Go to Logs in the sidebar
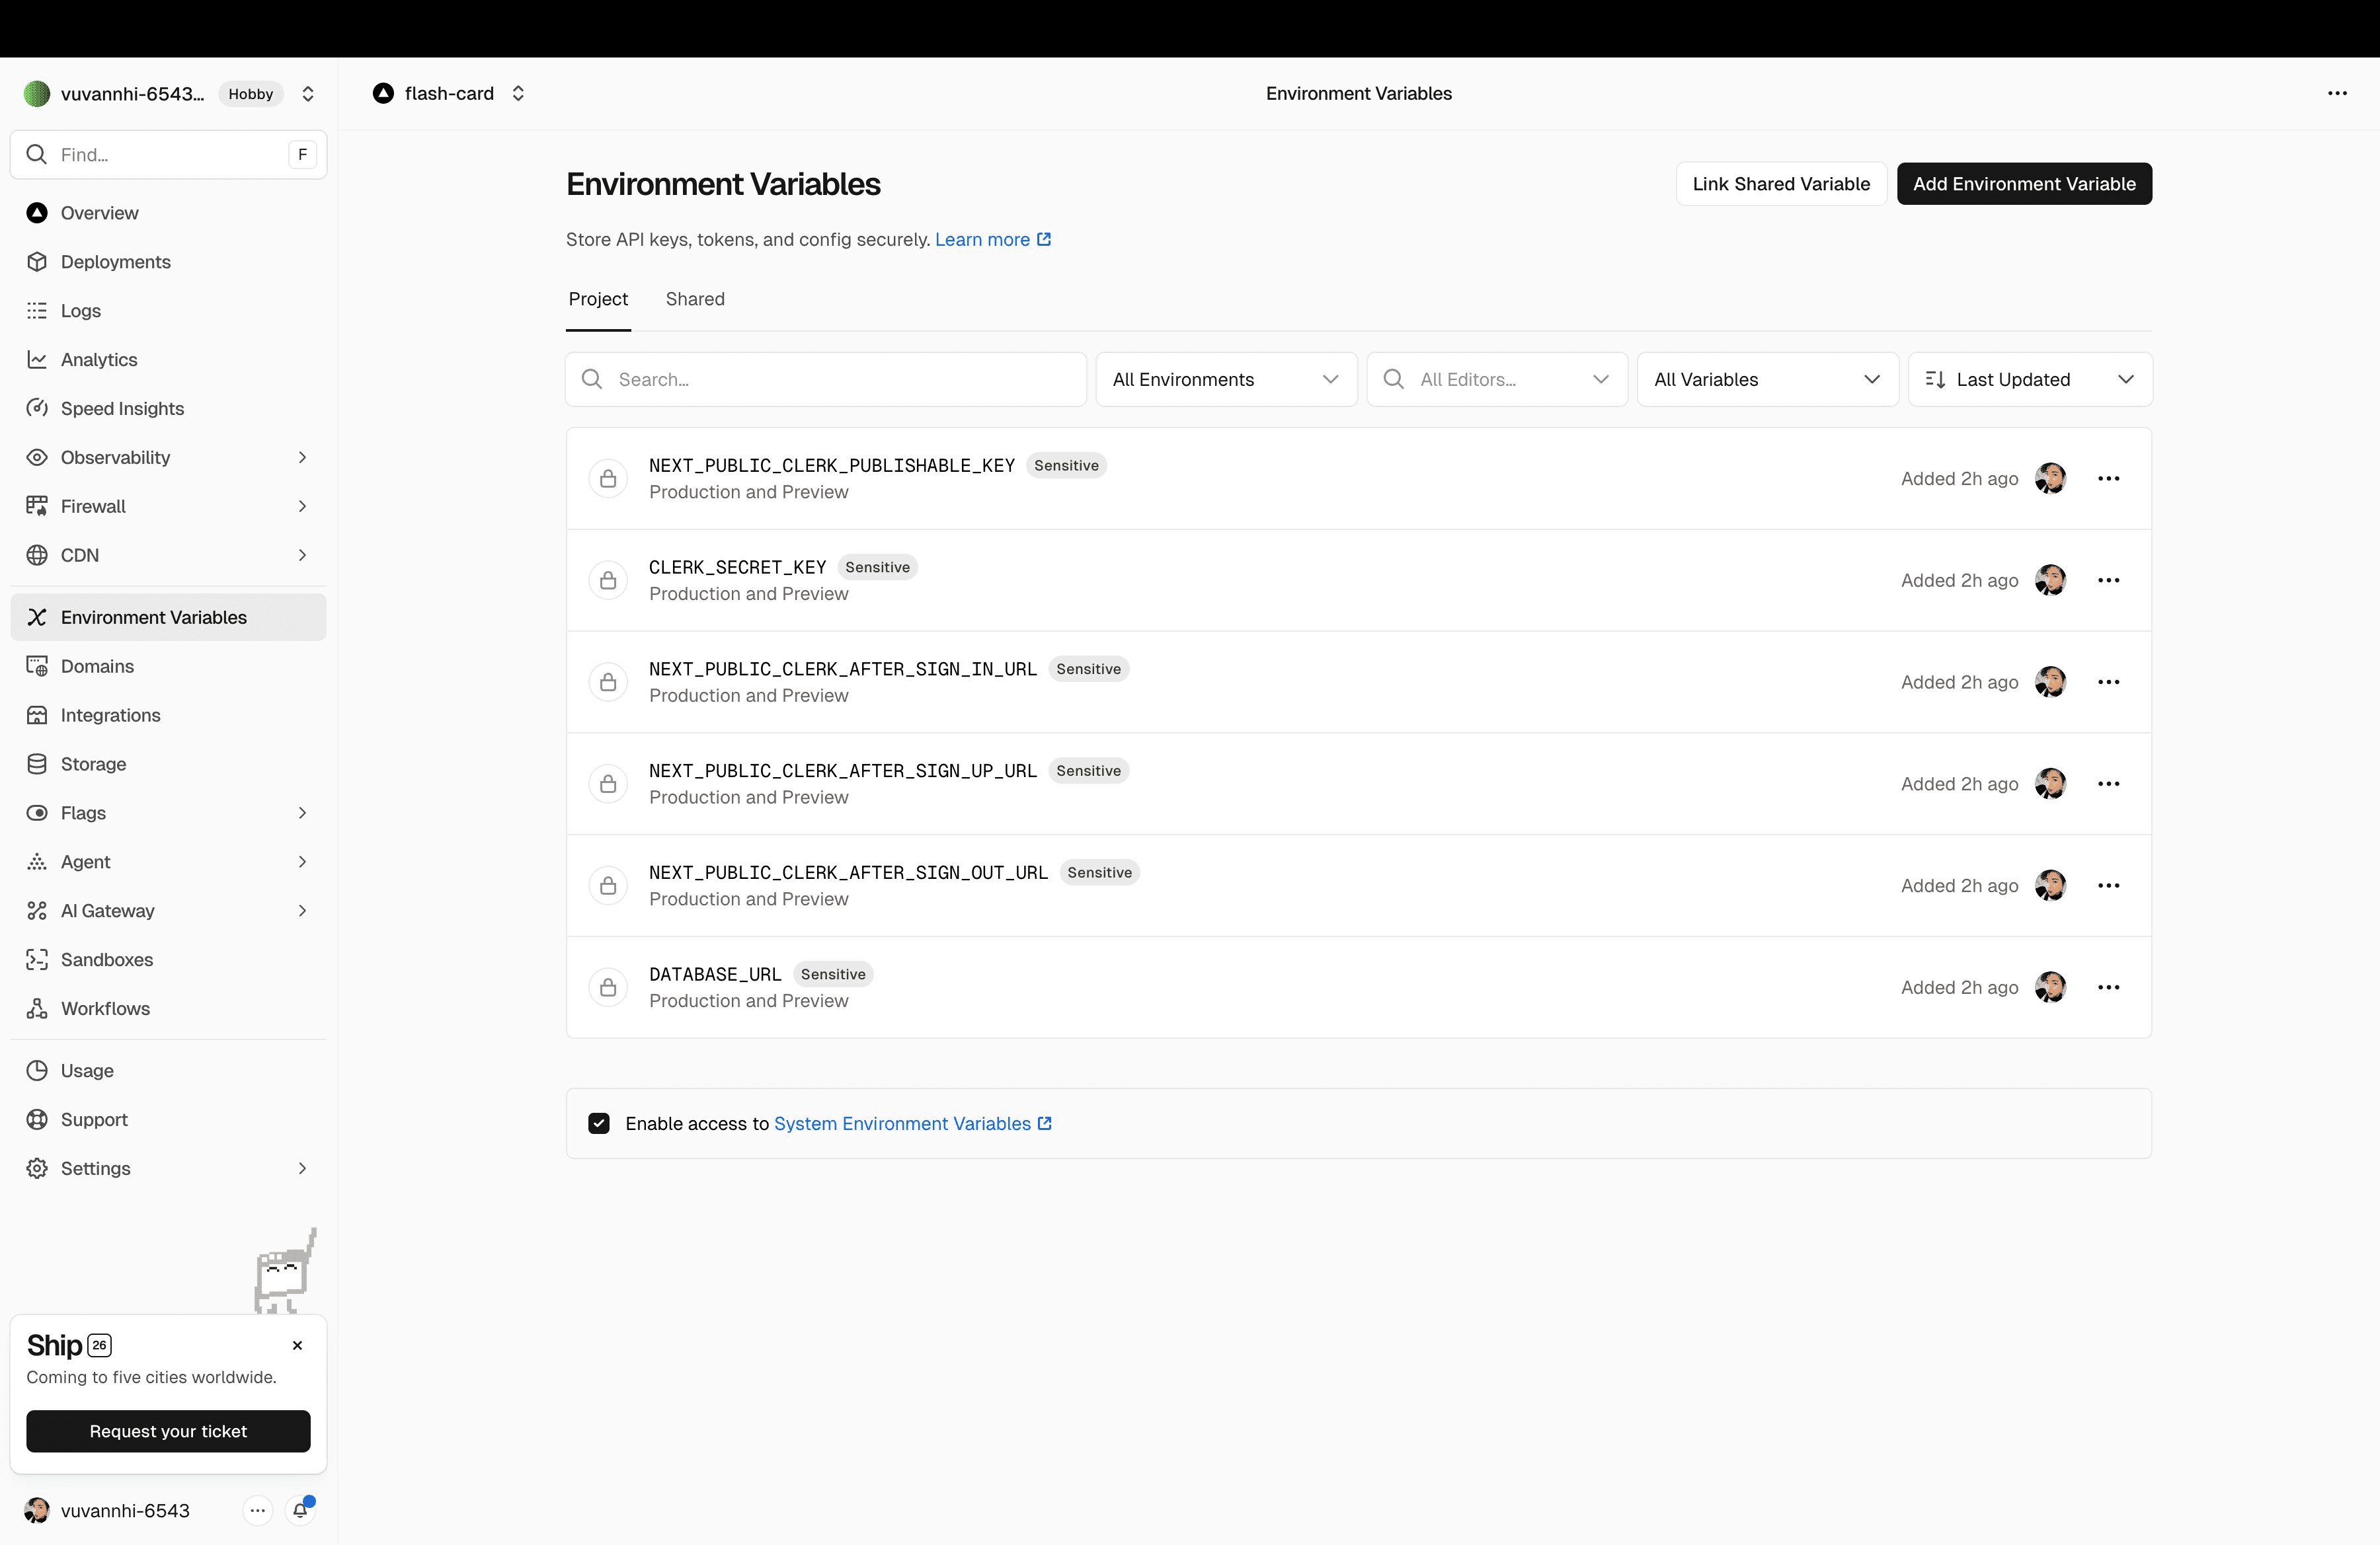2380x1545 pixels. [168, 311]
